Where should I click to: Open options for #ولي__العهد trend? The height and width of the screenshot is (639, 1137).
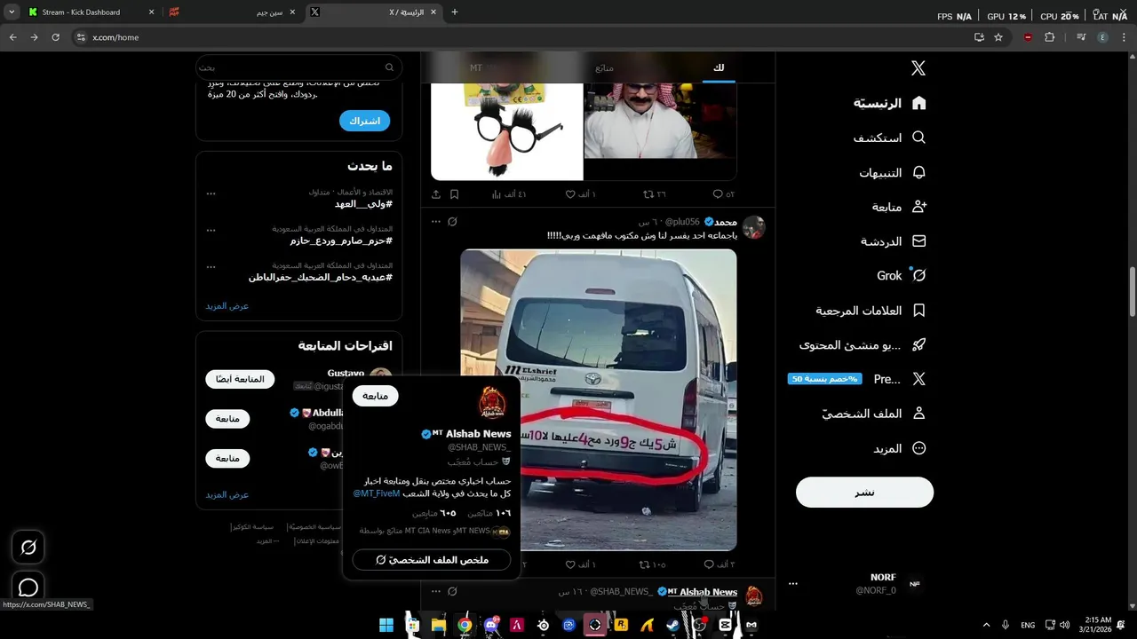(x=211, y=193)
